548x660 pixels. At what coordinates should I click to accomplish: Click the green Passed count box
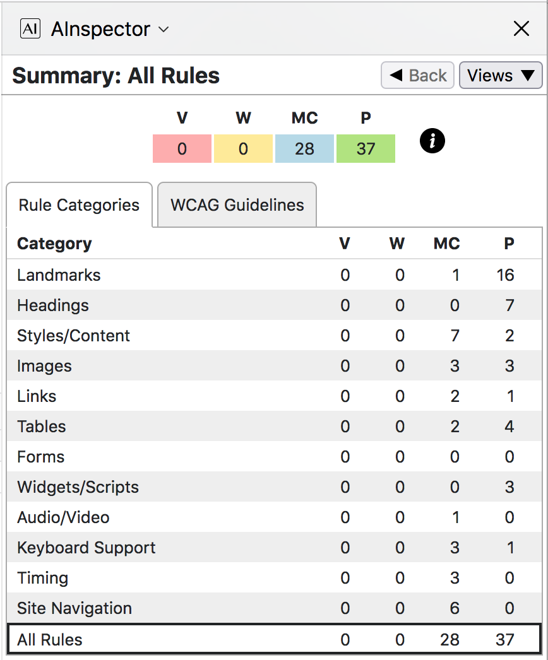point(366,149)
